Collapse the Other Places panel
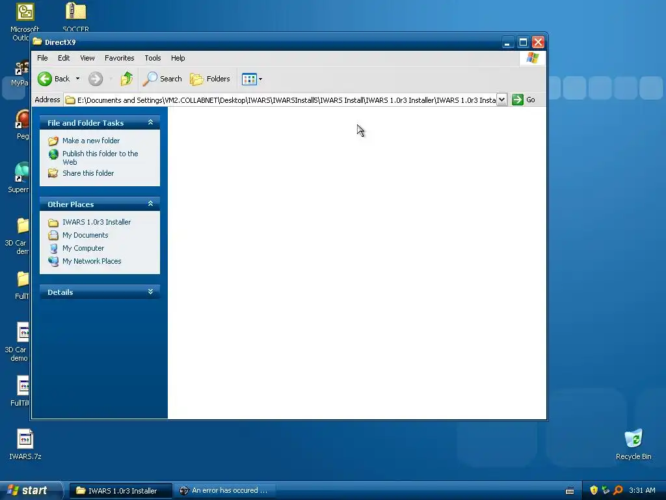 [150, 204]
